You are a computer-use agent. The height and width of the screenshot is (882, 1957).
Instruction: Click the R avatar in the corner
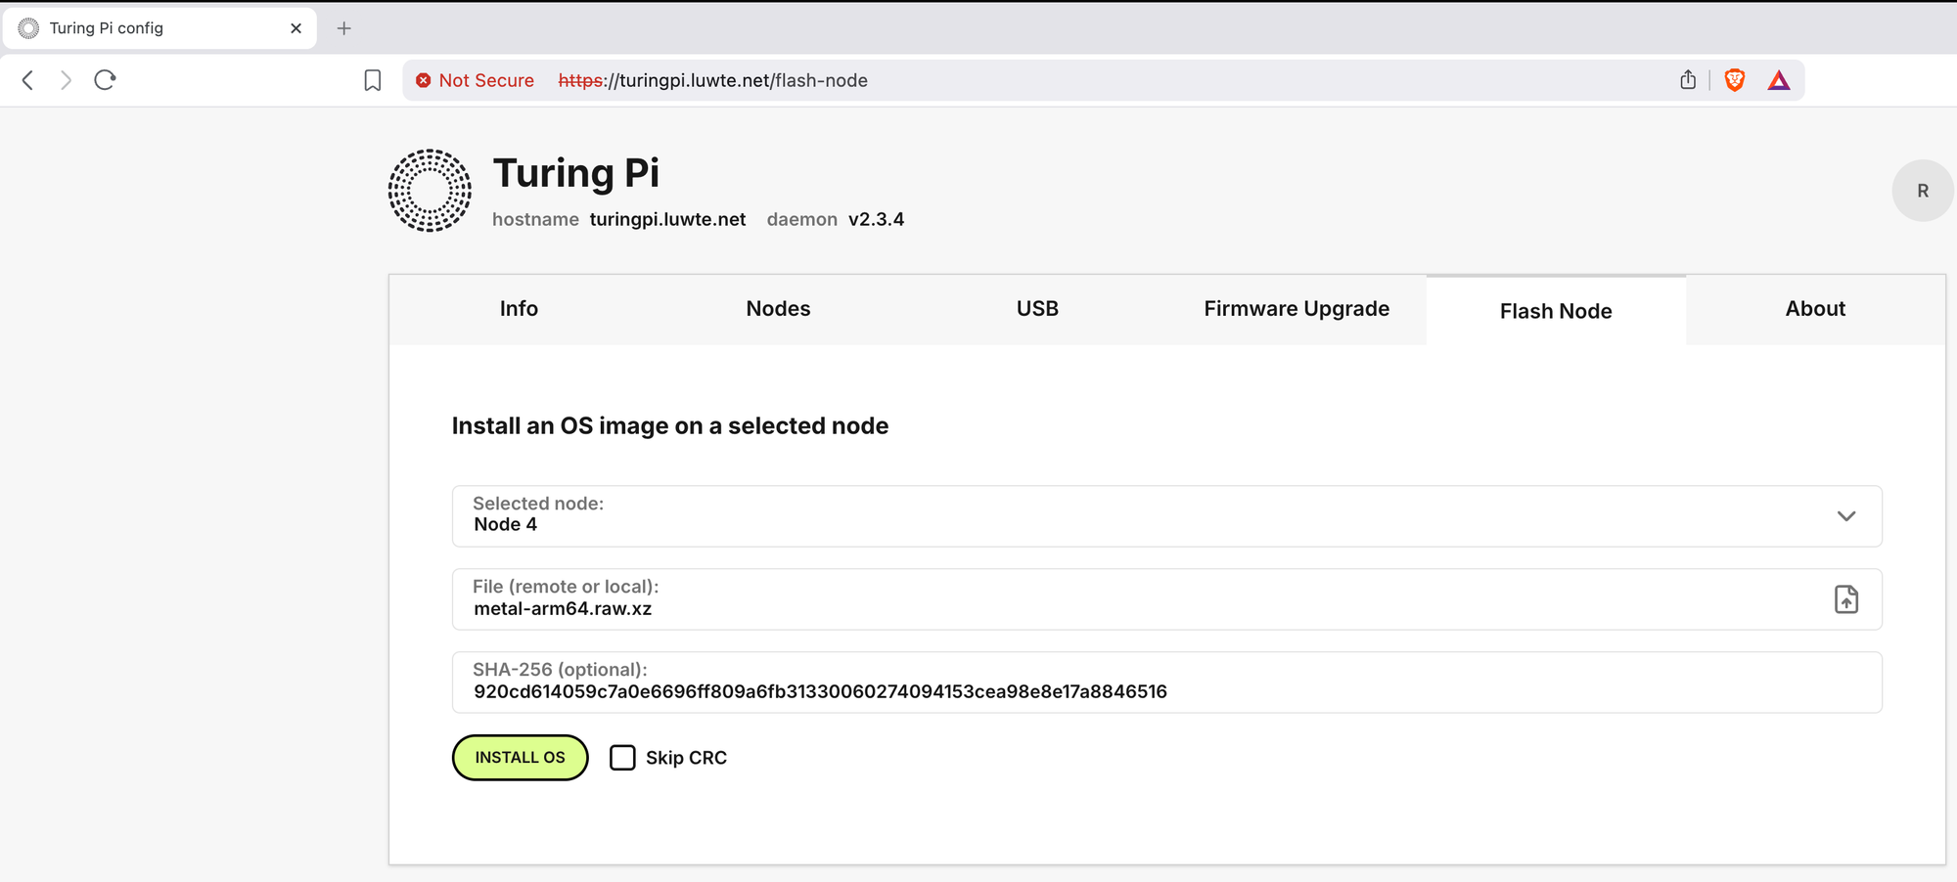(1923, 191)
